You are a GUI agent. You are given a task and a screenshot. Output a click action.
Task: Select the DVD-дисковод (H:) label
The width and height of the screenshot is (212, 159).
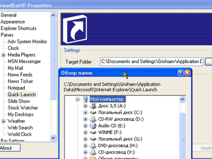click(118, 145)
